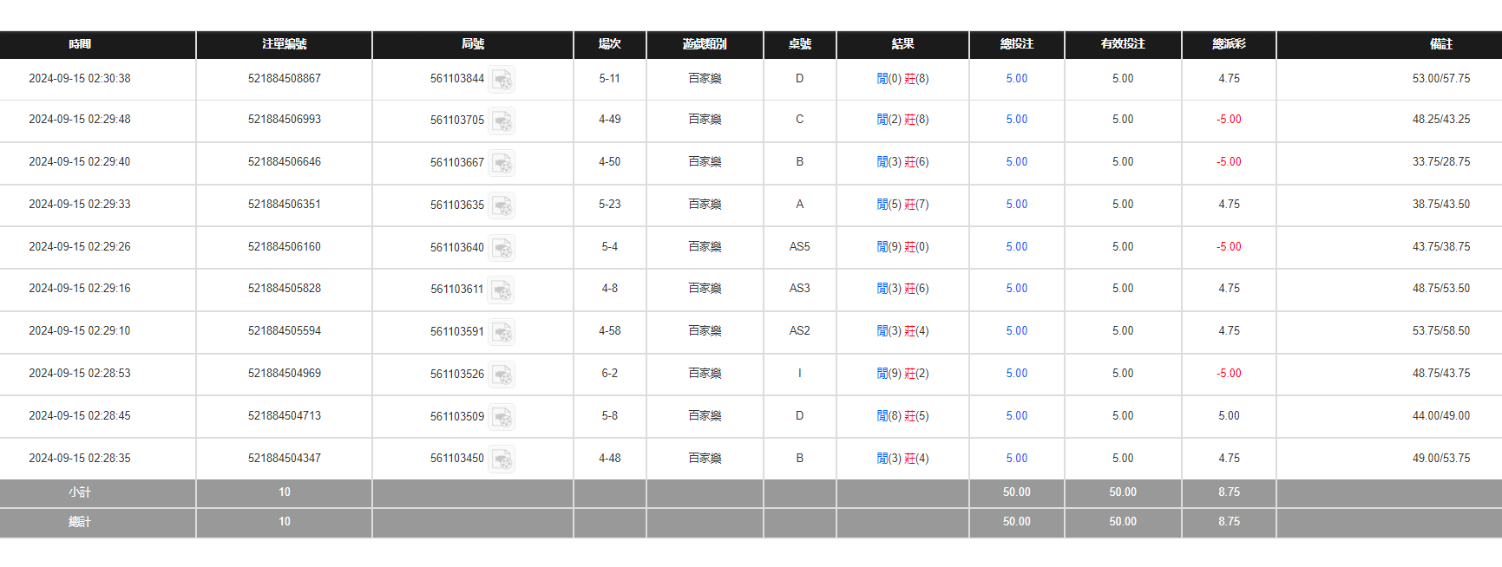Open card result icon for round 561103844
The width and height of the screenshot is (1502, 567).
[x=502, y=79]
